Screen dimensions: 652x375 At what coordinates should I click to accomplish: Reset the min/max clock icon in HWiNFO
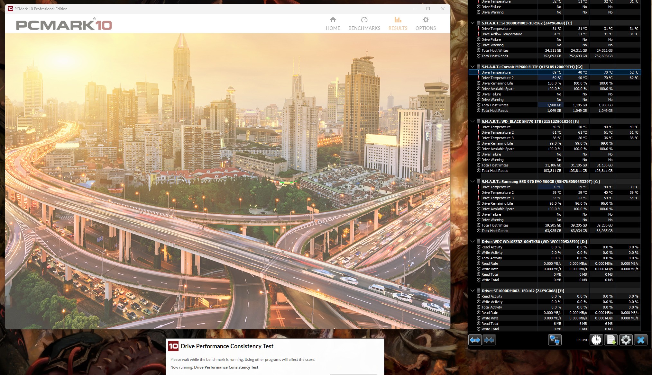[x=596, y=340]
